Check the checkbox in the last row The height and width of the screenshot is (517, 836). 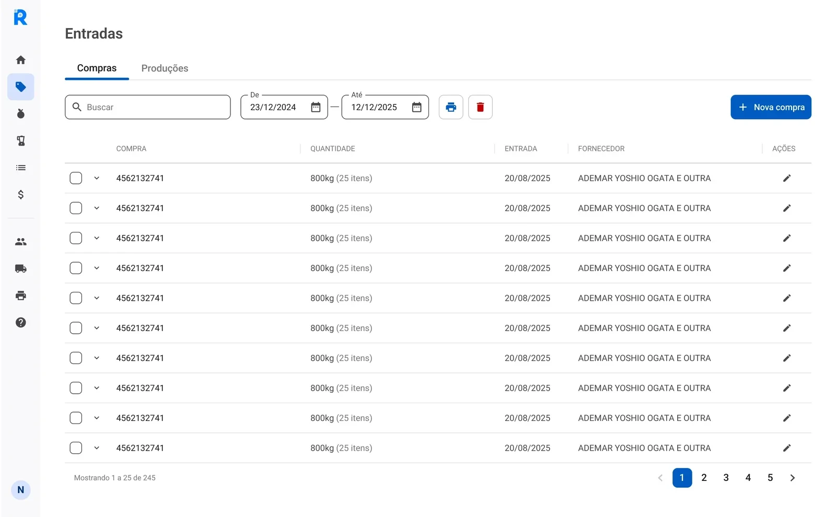(x=76, y=448)
